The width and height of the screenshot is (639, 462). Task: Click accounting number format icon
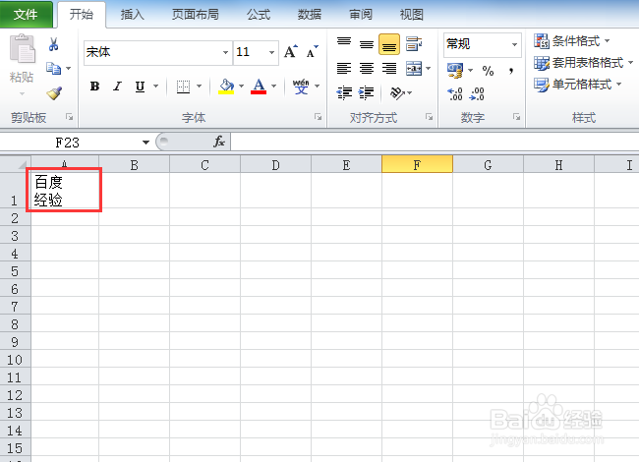tap(455, 71)
